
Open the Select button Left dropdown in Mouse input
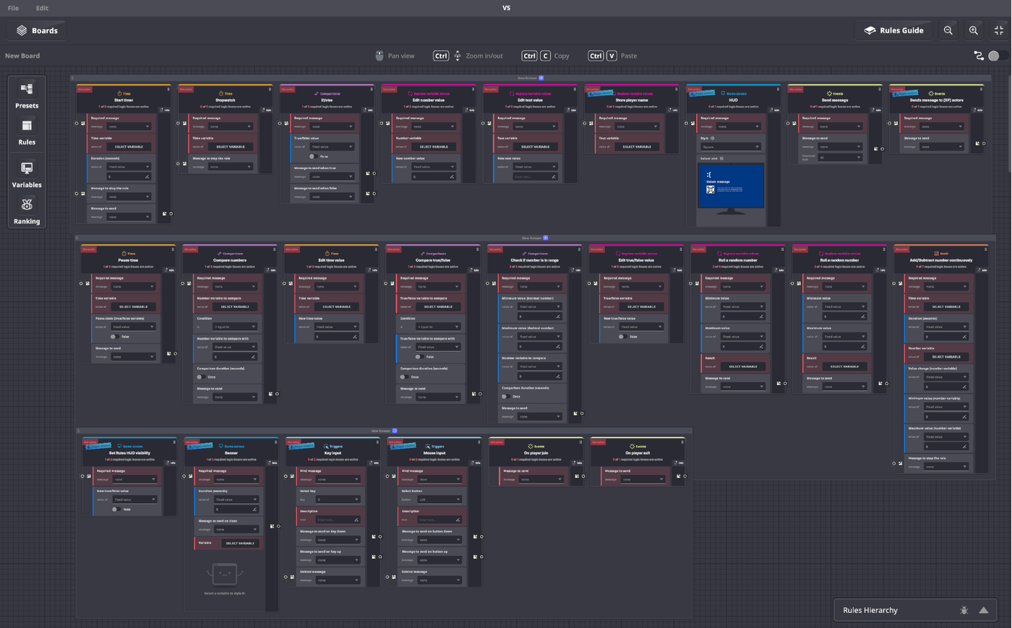click(439, 499)
